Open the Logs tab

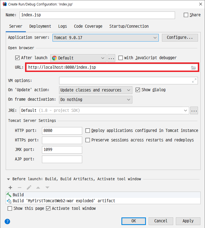tap(63, 26)
